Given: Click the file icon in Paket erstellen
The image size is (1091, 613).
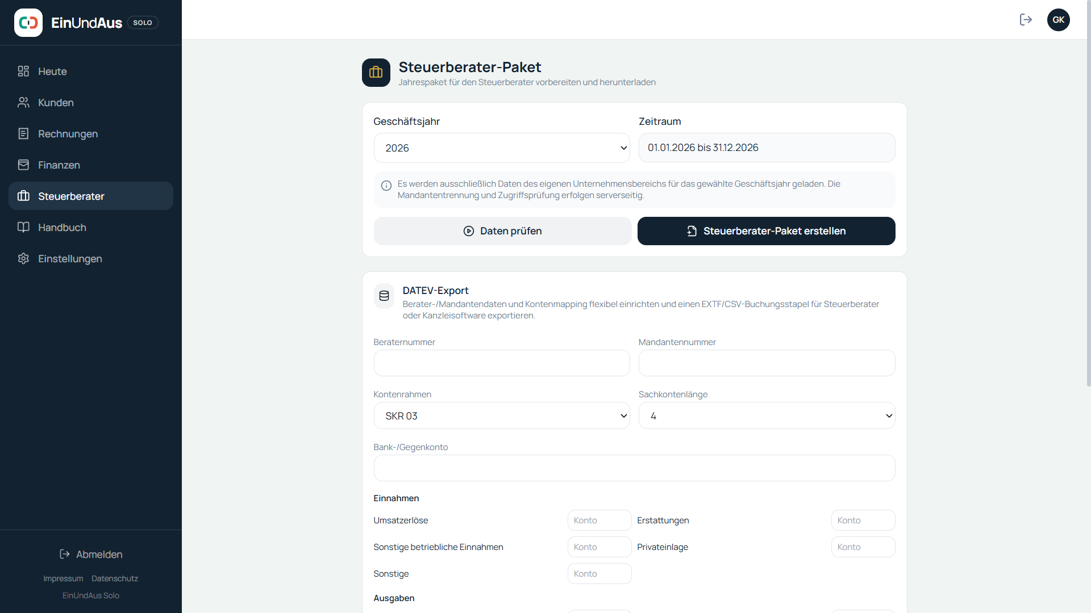Looking at the screenshot, I should [x=692, y=231].
